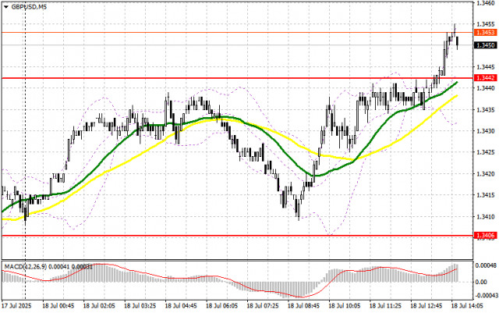Image resolution: width=499 pixels, height=313 pixels.
Task: Click the 18 Jul 04:45 time label
Action: coord(181,306)
